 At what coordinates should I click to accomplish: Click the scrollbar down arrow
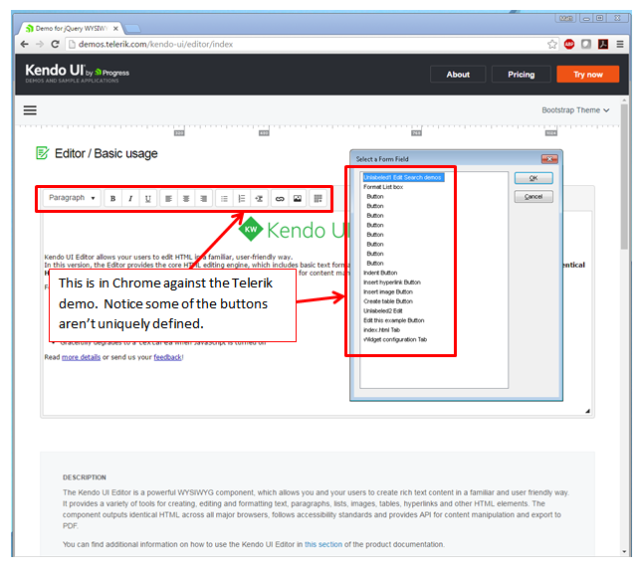(x=624, y=551)
